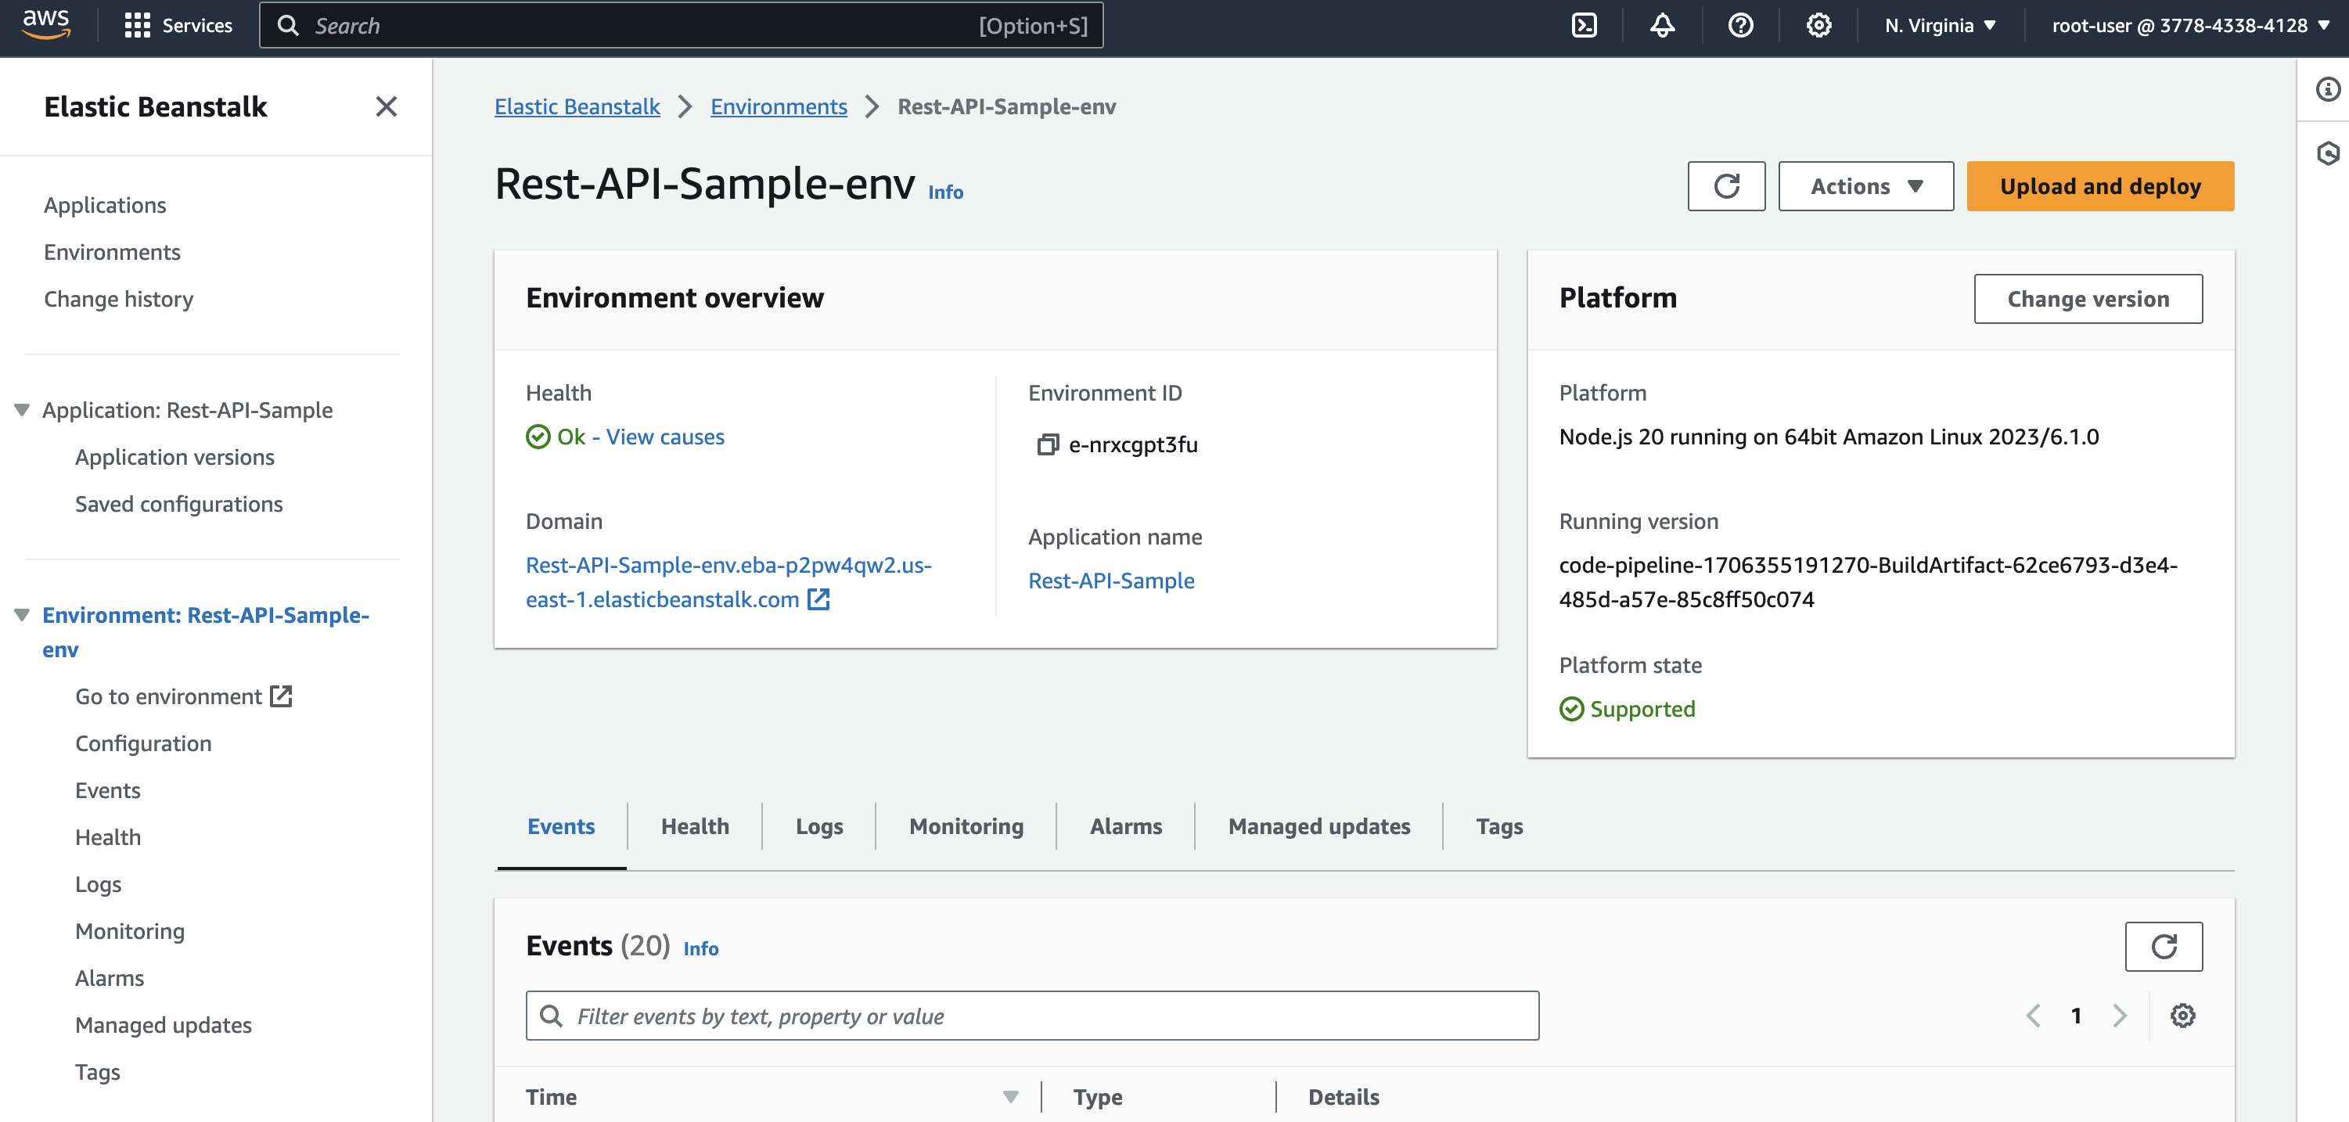The image size is (2349, 1122).
Task: Switch to the Managed updates tab
Action: tap(1318, 827)
